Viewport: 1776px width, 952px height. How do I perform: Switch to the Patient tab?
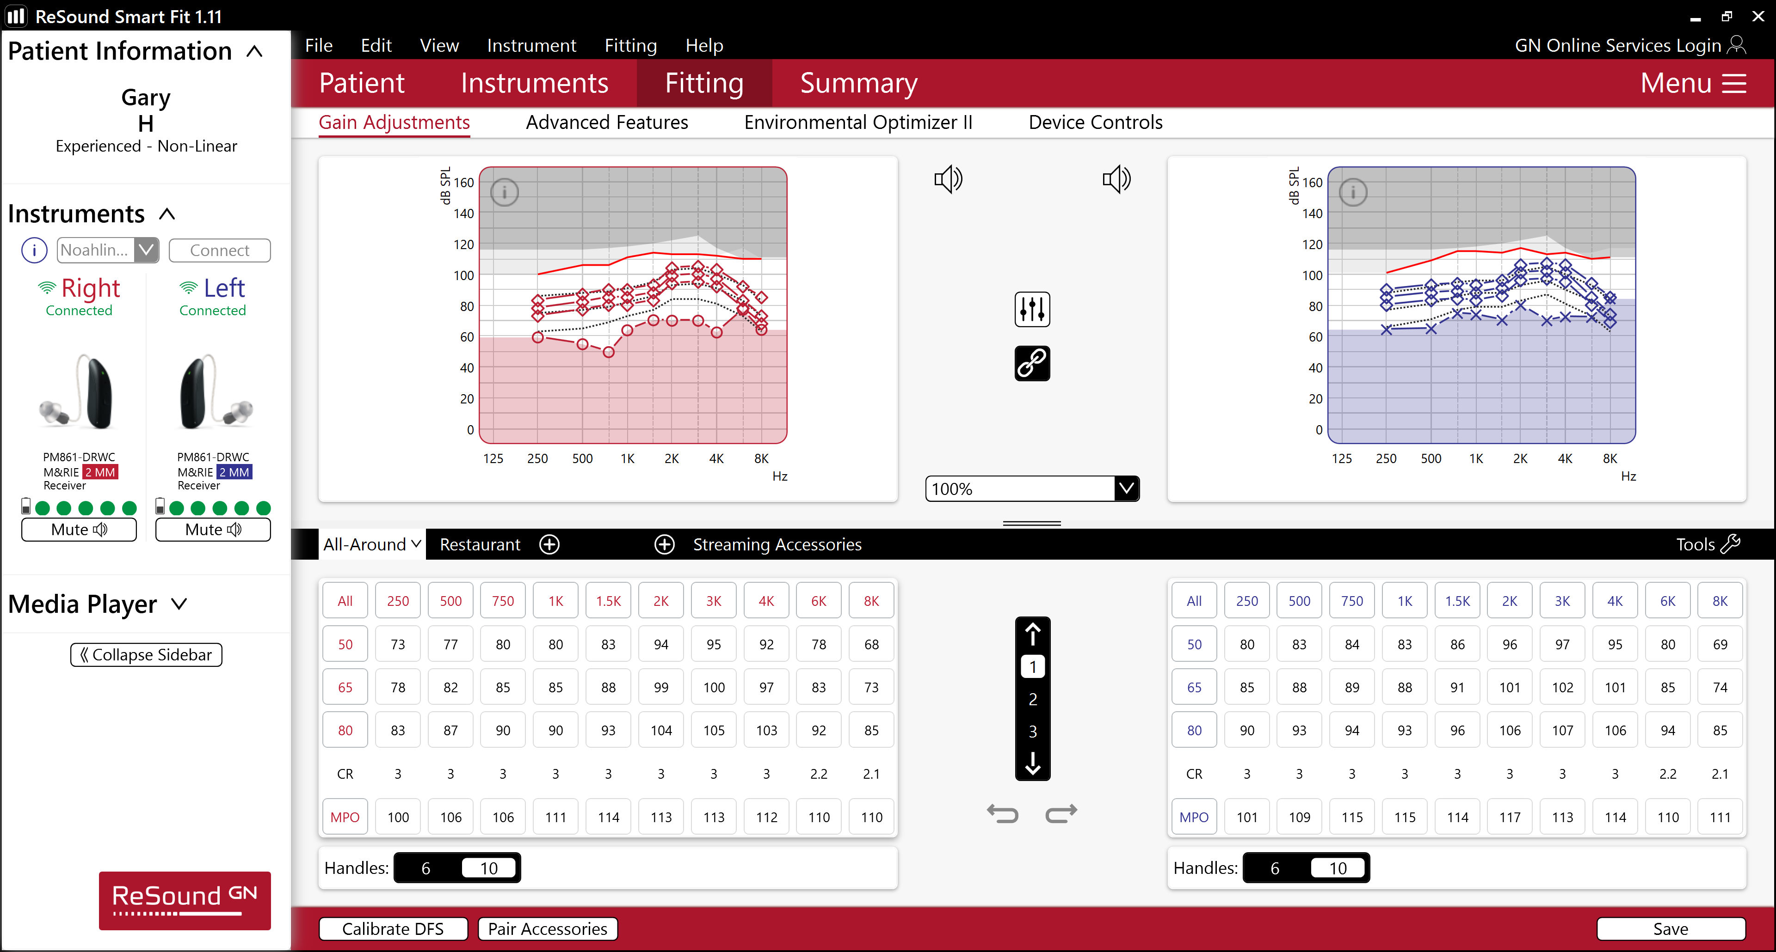[361, 83]
